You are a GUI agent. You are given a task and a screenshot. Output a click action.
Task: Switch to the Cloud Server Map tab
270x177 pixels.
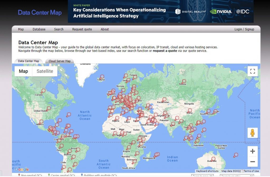click(x=59, y=61)
